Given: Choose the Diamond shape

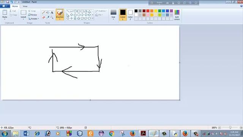Looking at the screenshot, I should [71, 15].
